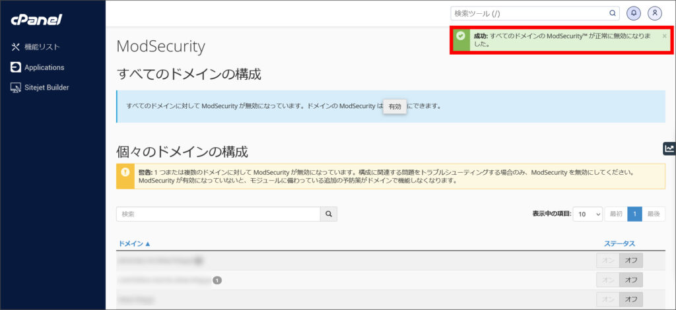
Task: Dismiss the success notification with X
Action: tap(664, 36)
